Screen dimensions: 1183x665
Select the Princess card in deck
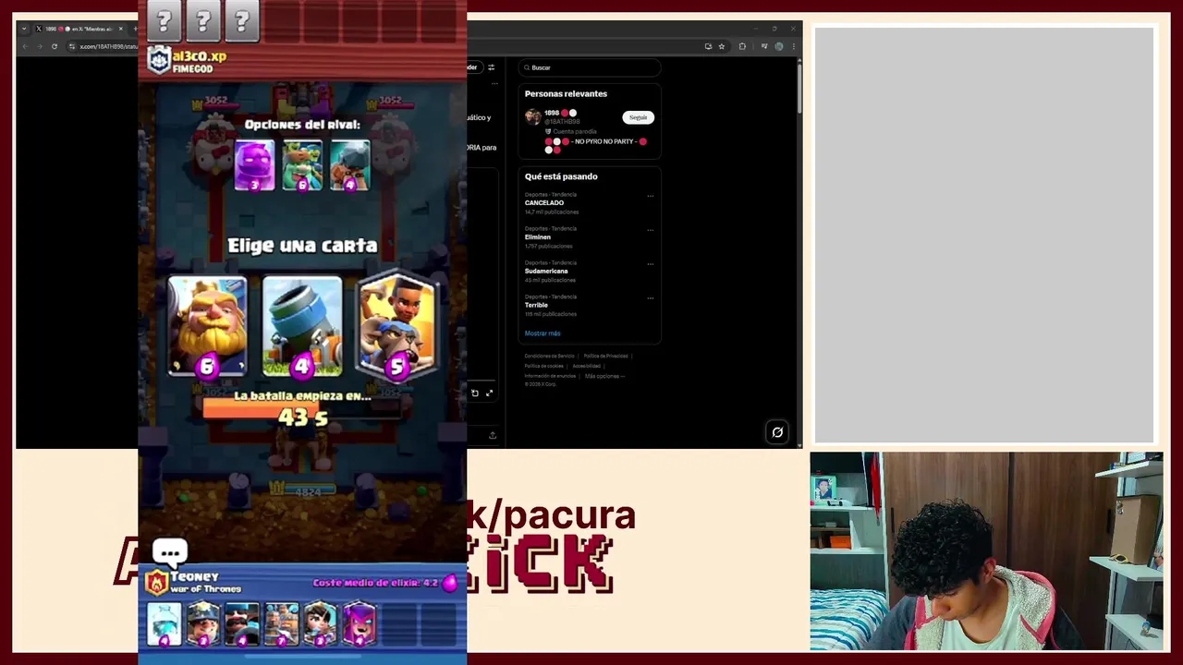pyautogui.click(x=320, y=623)
